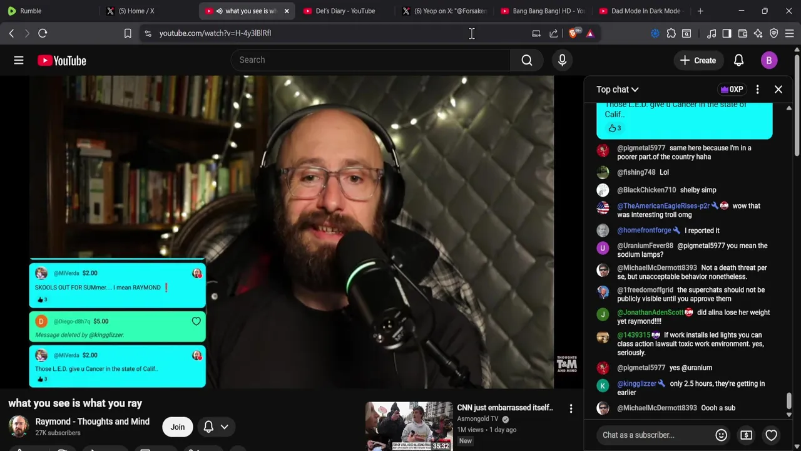Click the address bar icon left of the share icon

[x=536, y=33]
